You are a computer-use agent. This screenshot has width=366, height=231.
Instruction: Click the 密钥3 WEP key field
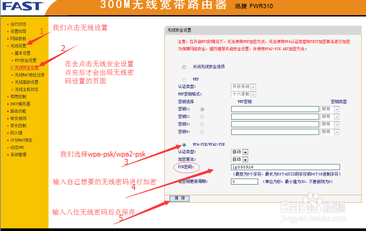tap(275, 124)
